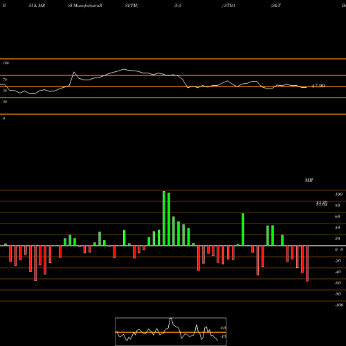Click the 100 label on MR right axis
Viewport: 346px width, 346px height.
pos(338,194)
